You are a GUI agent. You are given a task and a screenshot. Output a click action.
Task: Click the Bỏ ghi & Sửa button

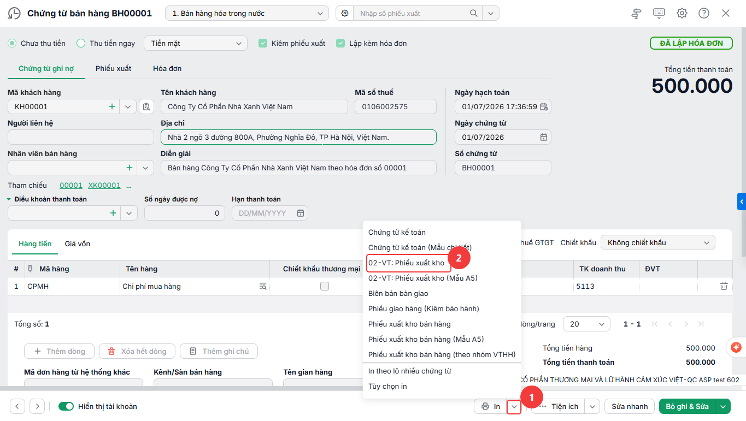click(688, 406)
